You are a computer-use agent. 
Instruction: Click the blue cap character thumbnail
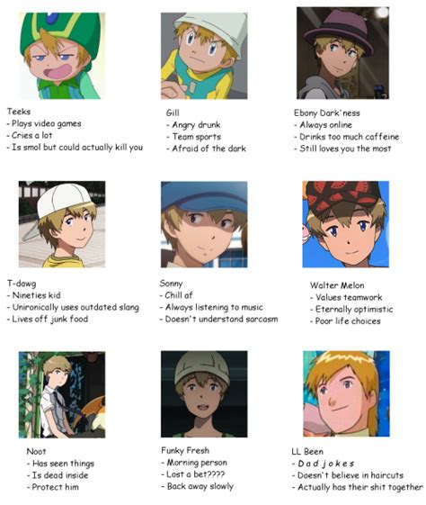click(x=204, y=224)
